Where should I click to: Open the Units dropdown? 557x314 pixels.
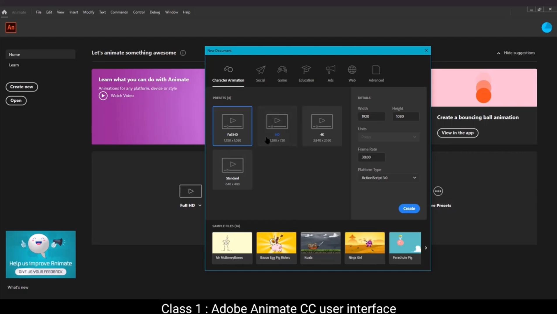tap(389, 137)
